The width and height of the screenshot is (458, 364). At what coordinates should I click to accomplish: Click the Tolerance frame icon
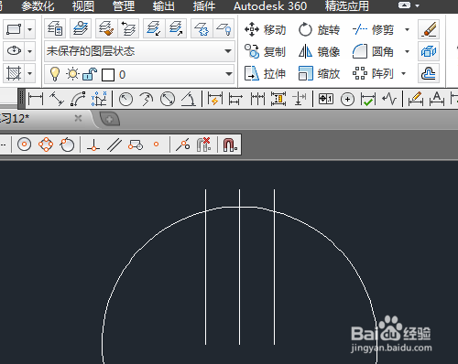tap(326, 99)
